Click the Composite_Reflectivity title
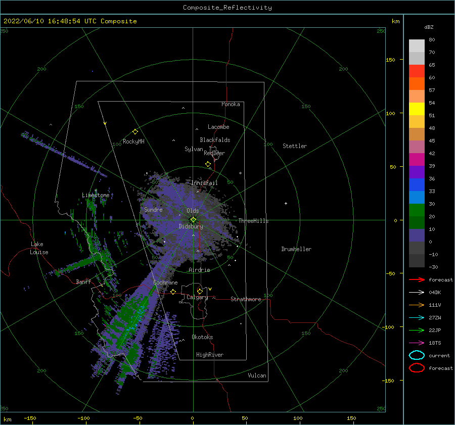Viewport: 455px width, 425px height. (x=227, y=8)
